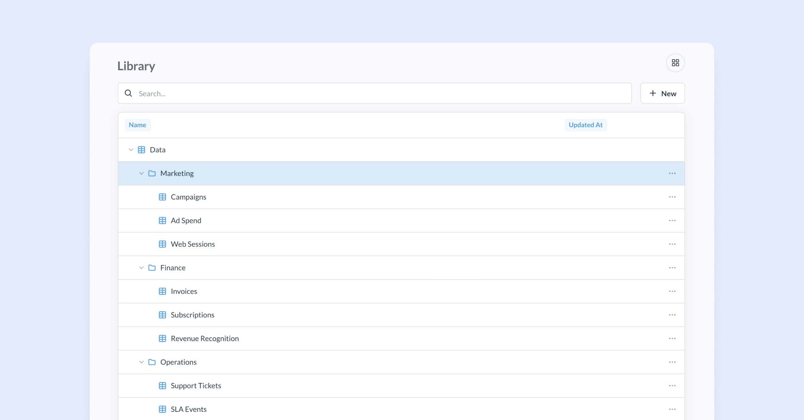Open more options for Support Tickets

coord(672,386)
